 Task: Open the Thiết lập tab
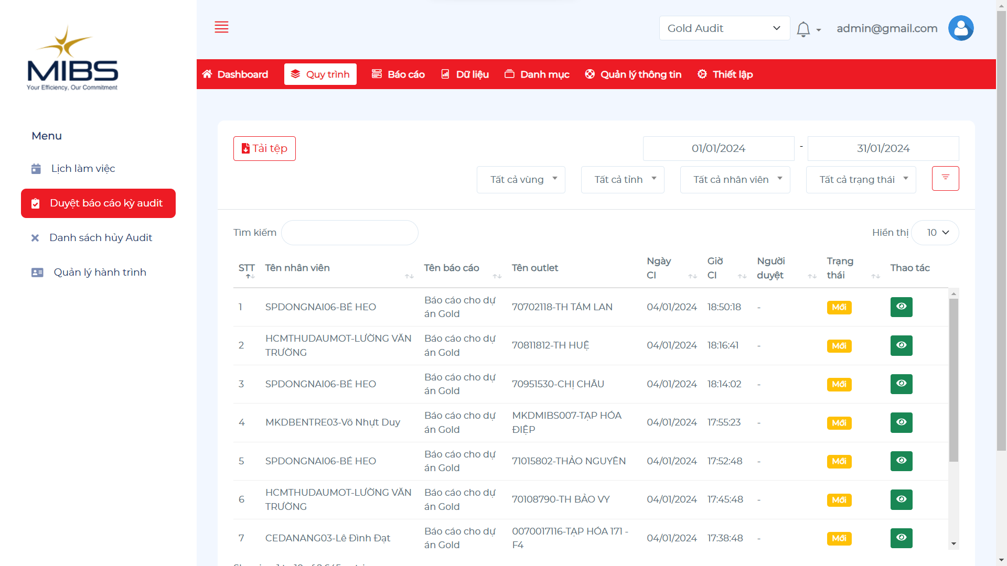point(725,74)
